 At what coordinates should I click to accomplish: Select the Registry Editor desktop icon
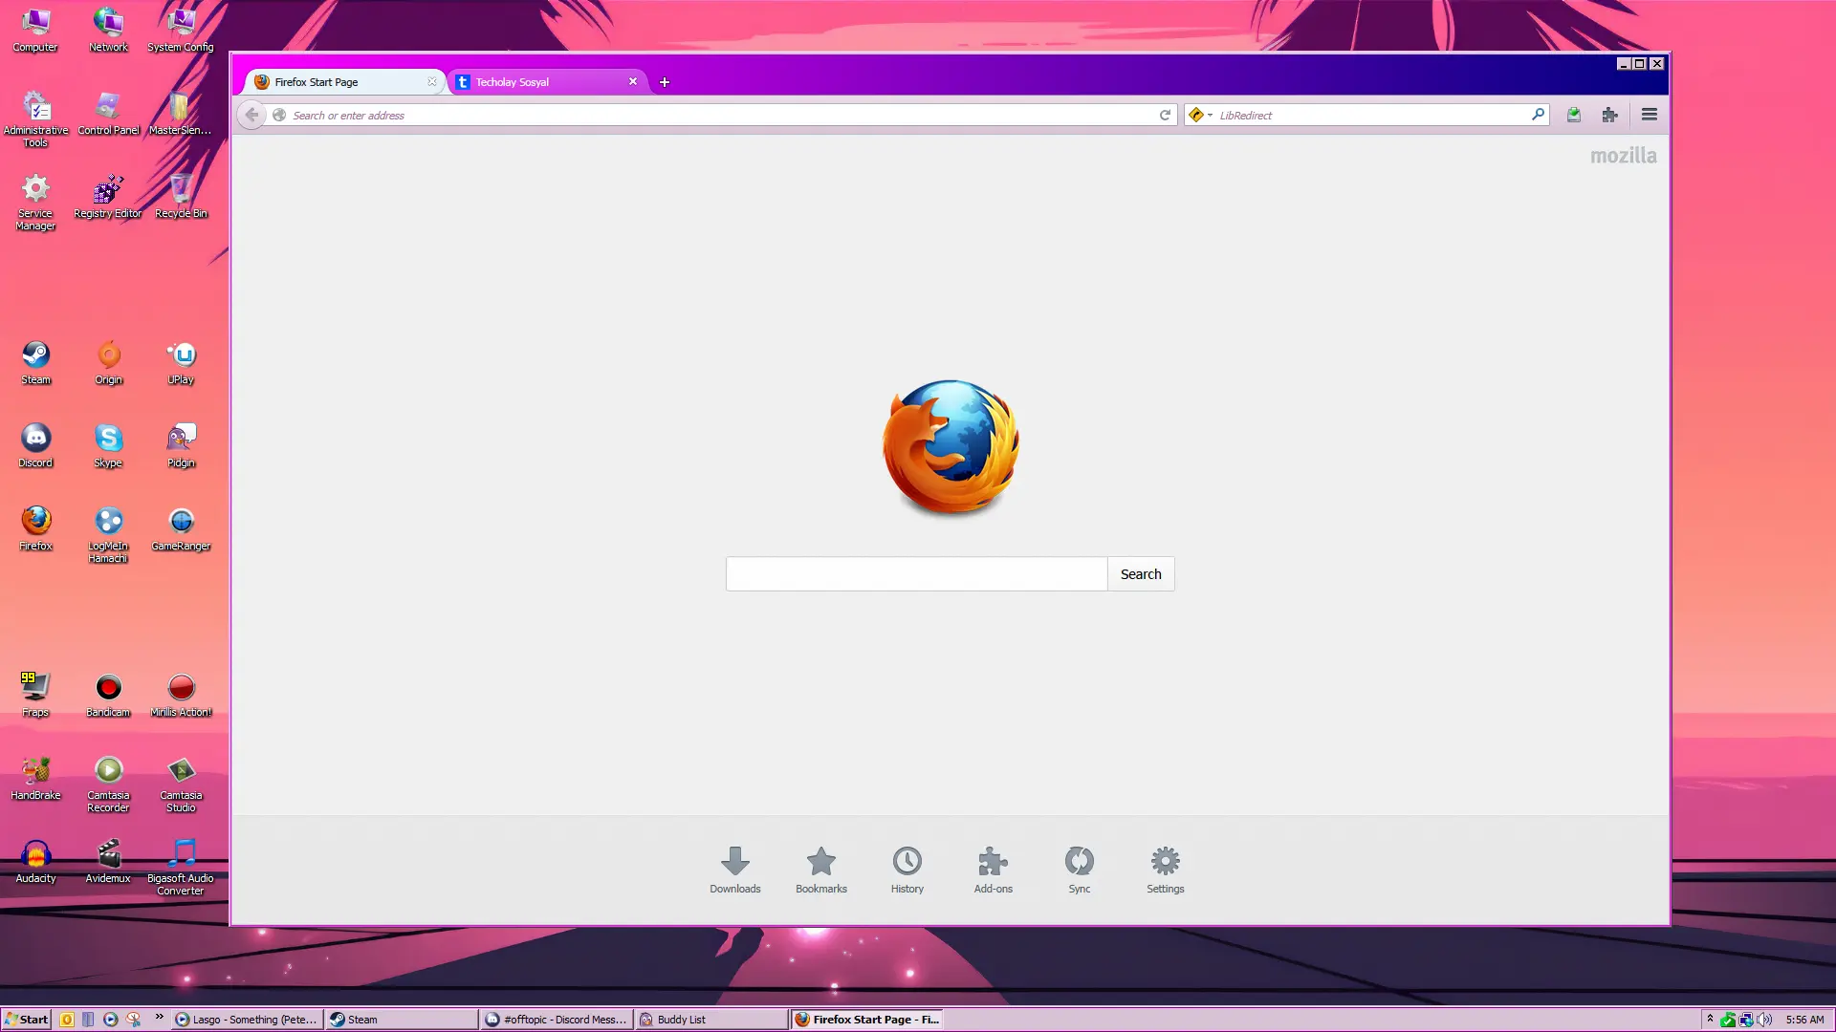point(108,197)
